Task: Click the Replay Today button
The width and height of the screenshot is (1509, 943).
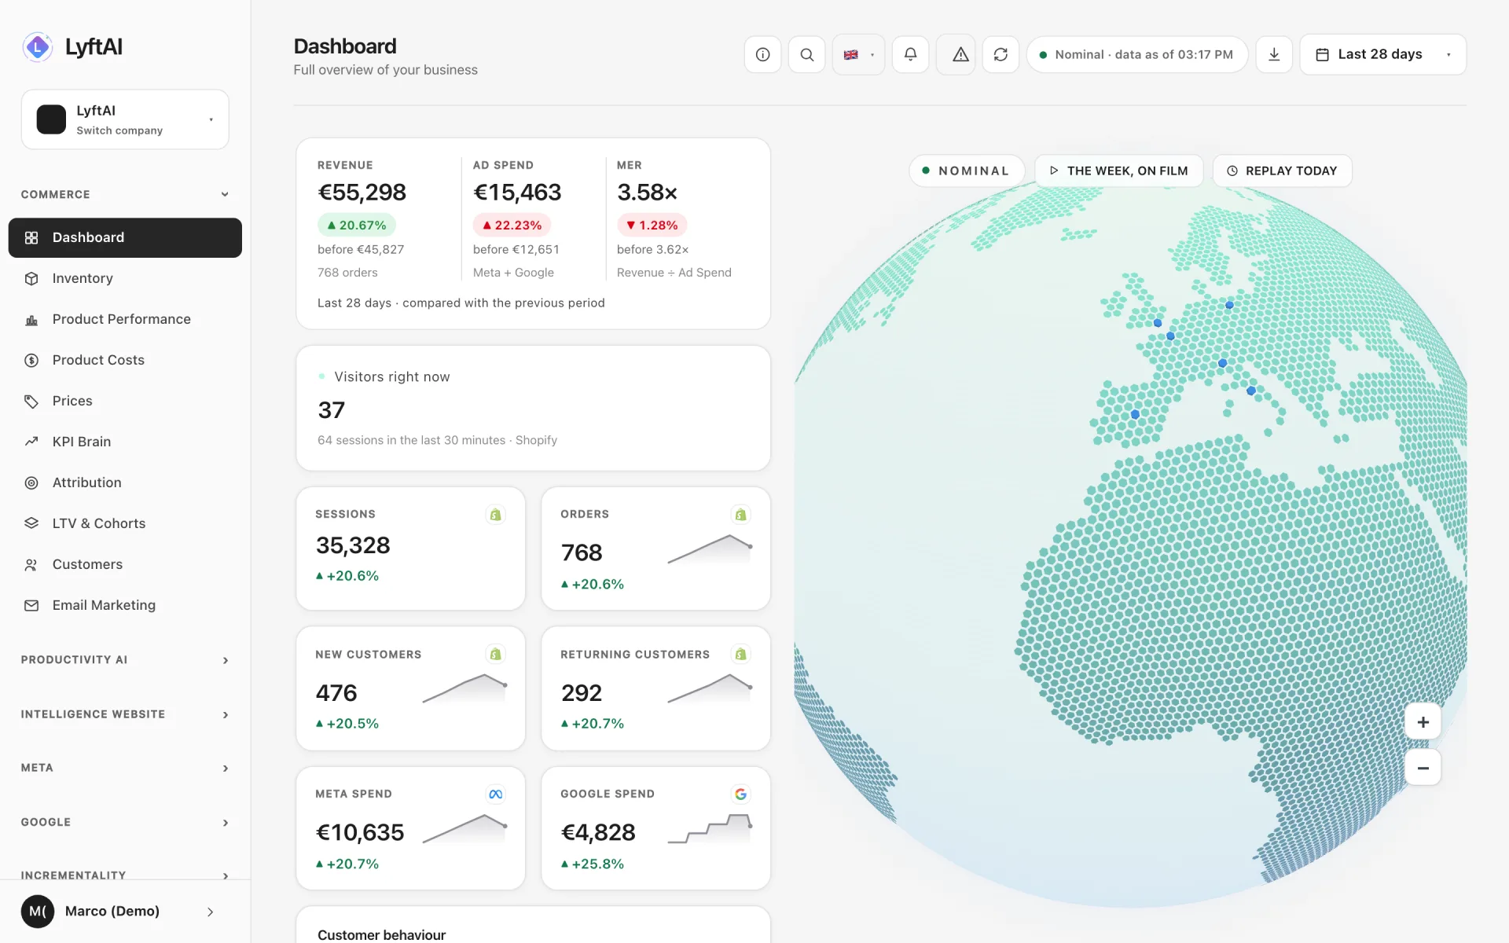Action: [x=1282, y=171]
